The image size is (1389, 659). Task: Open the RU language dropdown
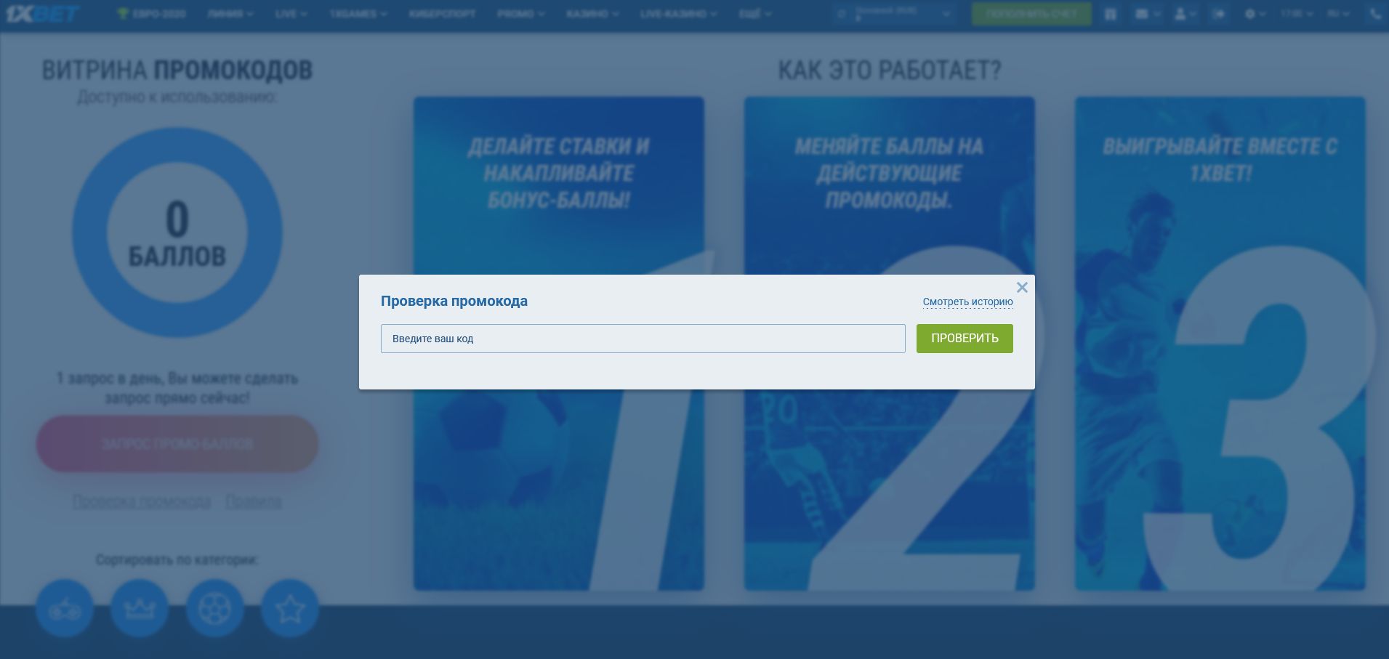[x=1338, y=14]
